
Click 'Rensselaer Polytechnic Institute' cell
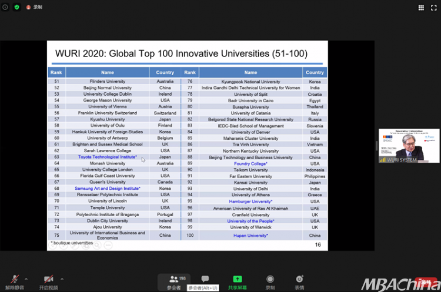pyautogui.click(x=108, y=194)
